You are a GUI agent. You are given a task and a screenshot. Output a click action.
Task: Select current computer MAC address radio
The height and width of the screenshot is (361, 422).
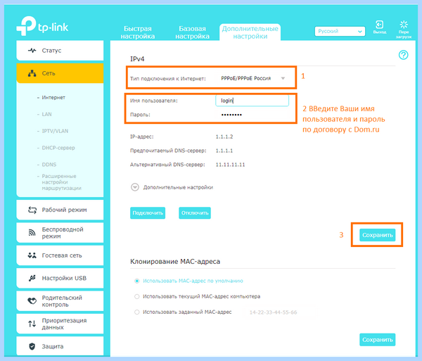click(137, 297)
